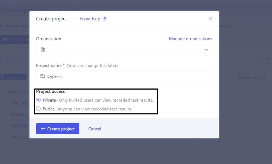Click the organization building icon
272x164 pixels.
coord(43,49)
